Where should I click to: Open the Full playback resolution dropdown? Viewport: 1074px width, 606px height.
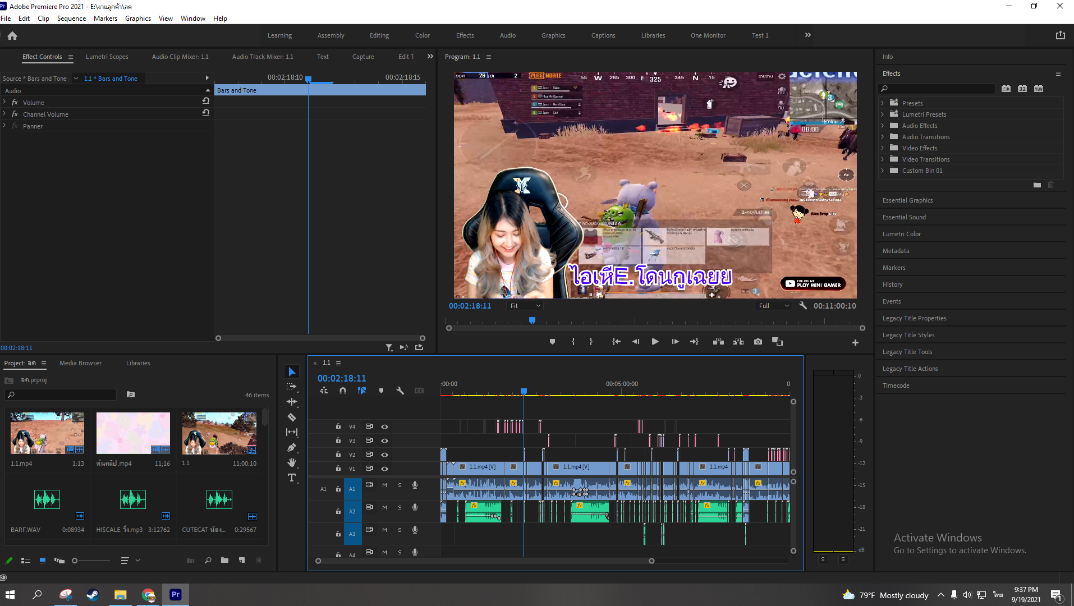point(774,306)
